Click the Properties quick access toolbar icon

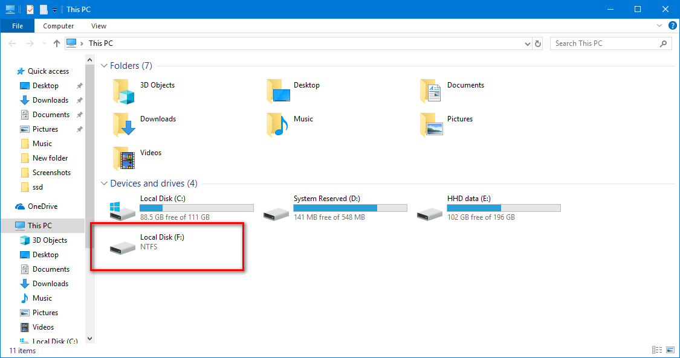[x=30, y=9]
